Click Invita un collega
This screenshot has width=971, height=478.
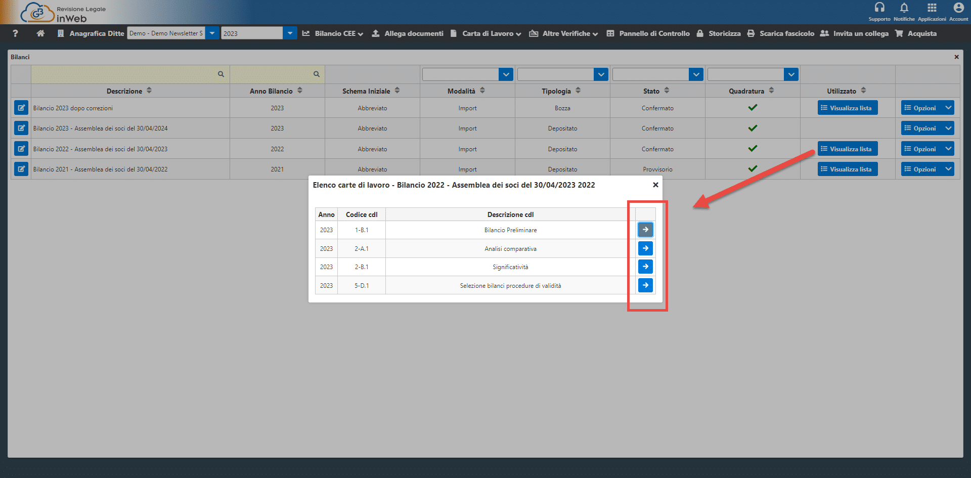pos(854,33)
